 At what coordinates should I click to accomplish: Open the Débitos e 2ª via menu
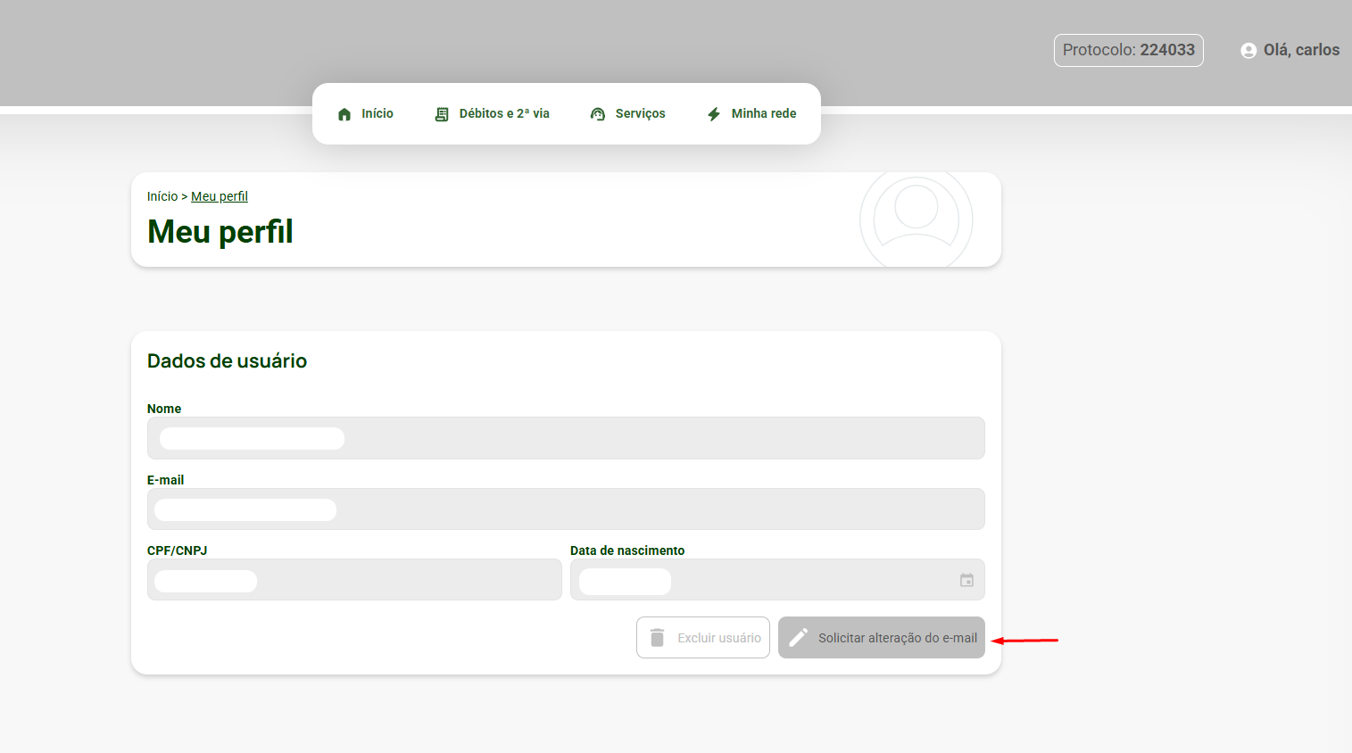(503, 113)
